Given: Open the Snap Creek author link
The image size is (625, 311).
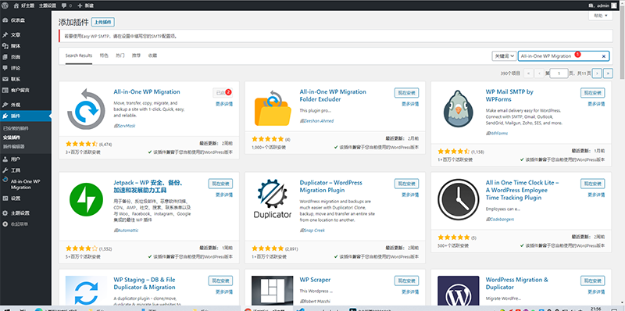Looking at the screenshot, I should 314,230.
